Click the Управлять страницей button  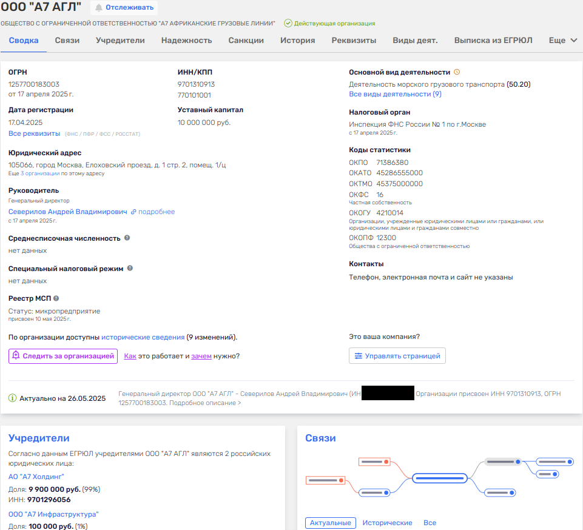click(x=397, y=356)
